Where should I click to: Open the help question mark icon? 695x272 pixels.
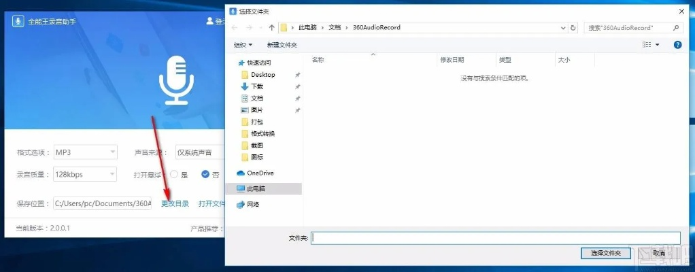pyautogui.click(x=677, y=45)
